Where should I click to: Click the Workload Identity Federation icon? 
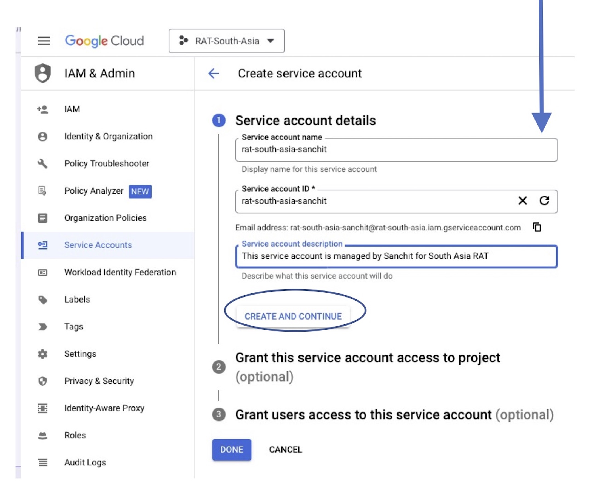(42, 272)
